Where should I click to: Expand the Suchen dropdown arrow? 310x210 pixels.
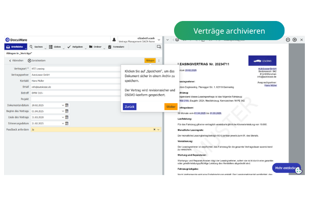coord(45,49)
